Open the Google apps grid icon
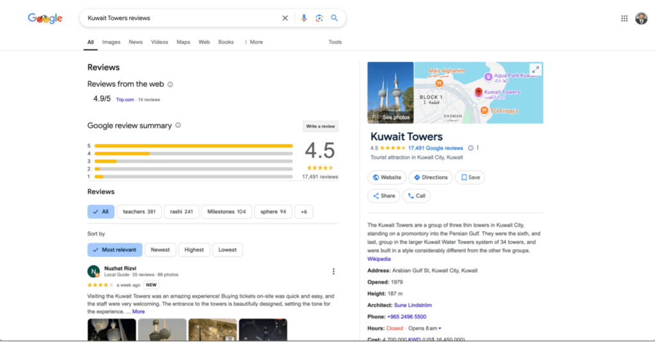This screenshot has height=343, width=655. pyautogui.click(x=624, y=19)
